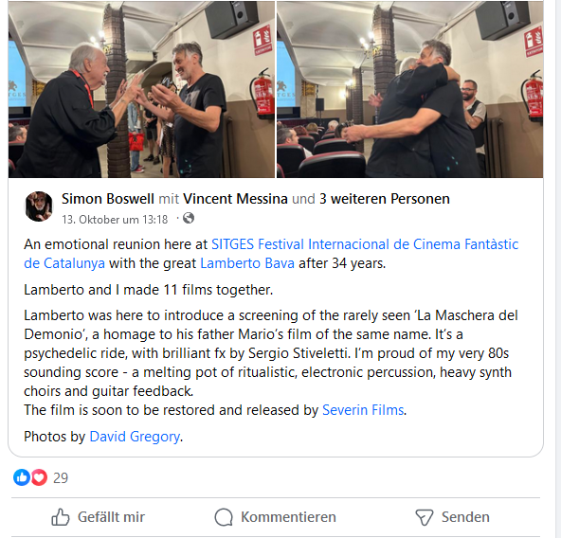Screen dimensions: 561x538
Task: Click the red heart reaction icon
Action: 39,477
